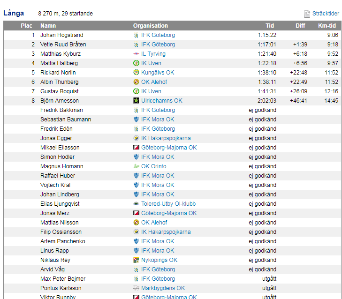Click the time 1:38:10 for Rickard Norlin
Viewport: 342px width, 299px height.
tap(267, 73)
